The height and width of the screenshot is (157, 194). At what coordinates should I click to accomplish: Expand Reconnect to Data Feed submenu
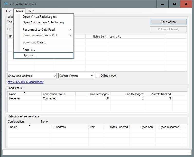[x=43, y=30]
